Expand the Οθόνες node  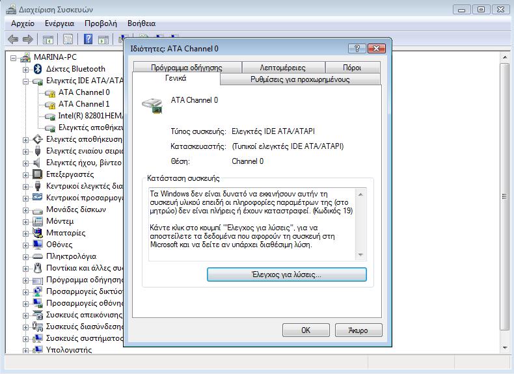[x=25, y=245]
